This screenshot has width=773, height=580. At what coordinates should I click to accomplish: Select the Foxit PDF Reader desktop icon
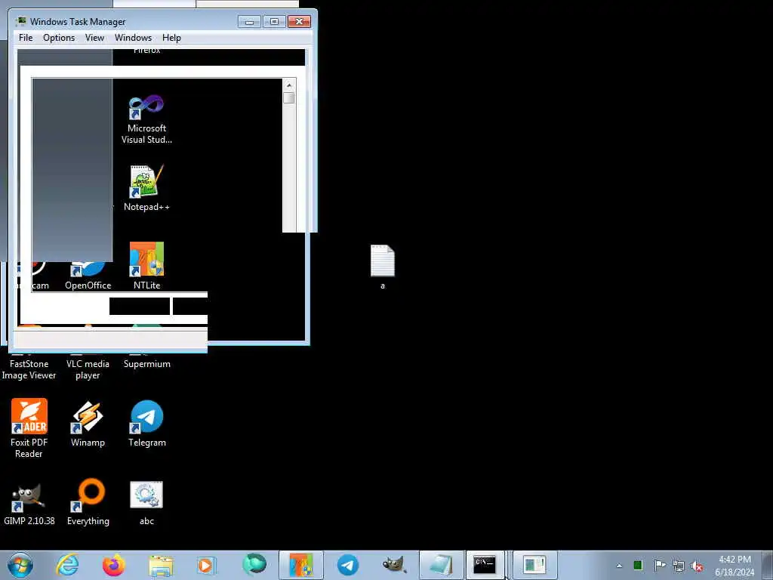coord(29,416)
